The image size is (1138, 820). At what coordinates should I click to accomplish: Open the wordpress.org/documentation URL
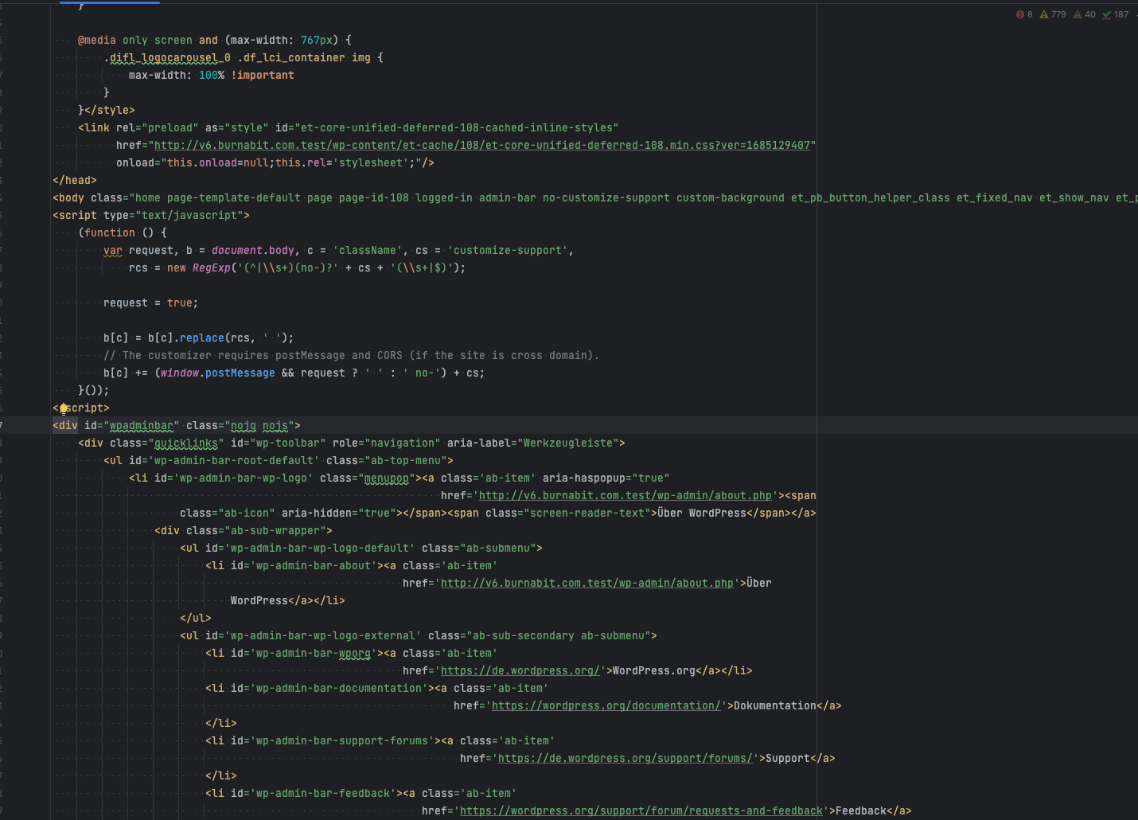606,706
